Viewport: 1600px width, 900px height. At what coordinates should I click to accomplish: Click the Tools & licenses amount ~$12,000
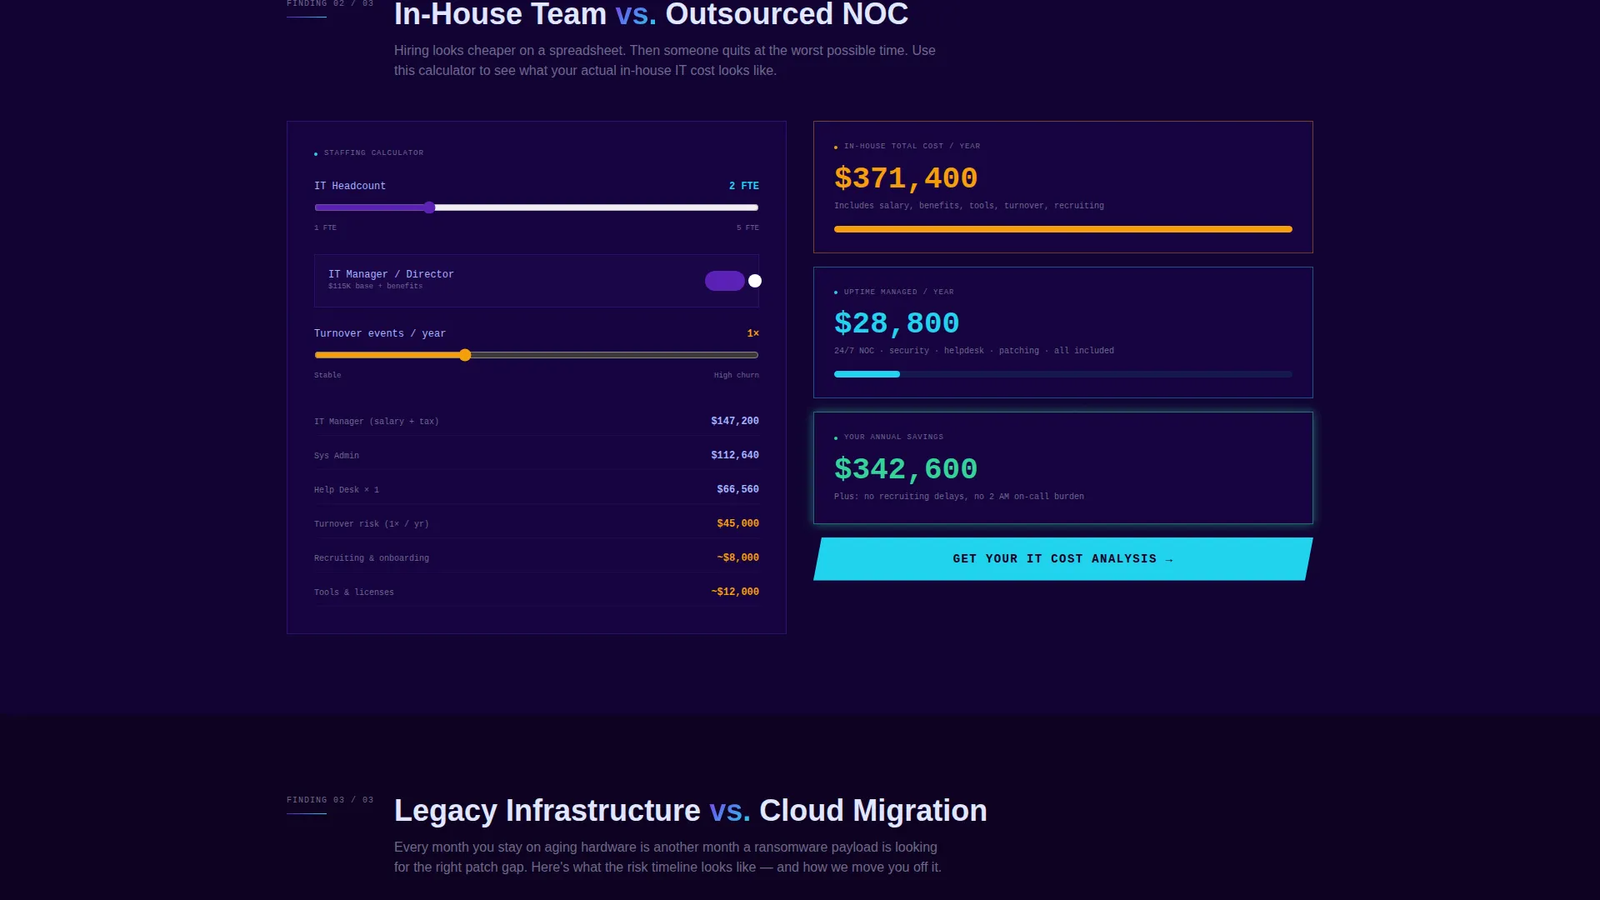coord(735,592)
